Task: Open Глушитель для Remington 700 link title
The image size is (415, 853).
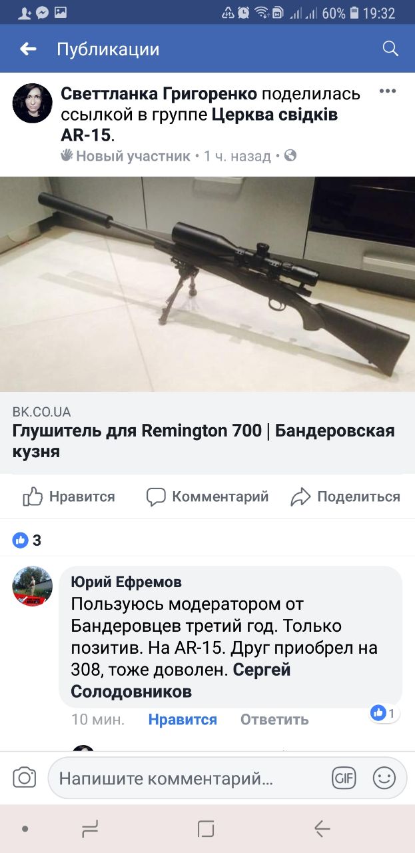Action: pos(204,440)
